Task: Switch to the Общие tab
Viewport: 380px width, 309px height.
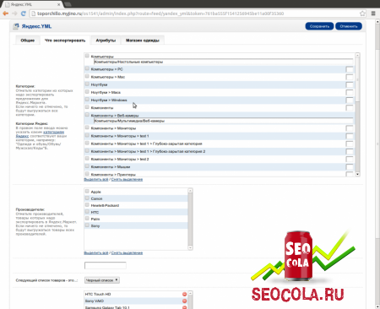Action: (28, 41)
